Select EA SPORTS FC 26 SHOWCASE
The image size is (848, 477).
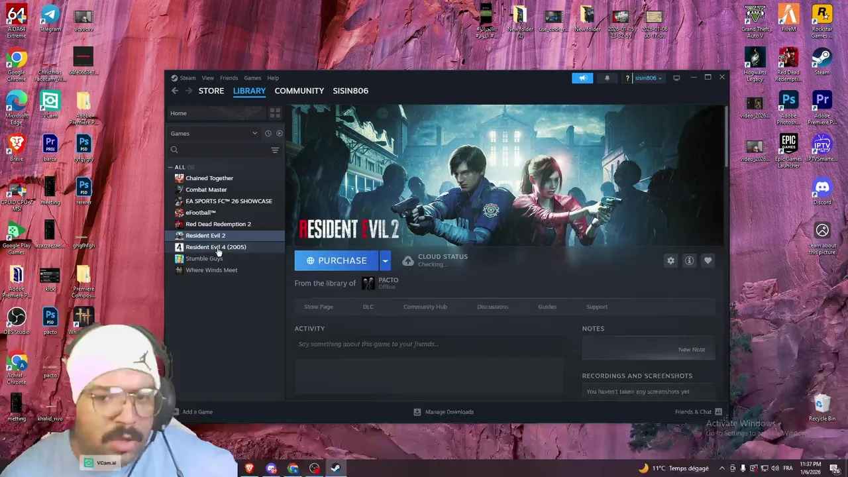[x=225, y=201]
